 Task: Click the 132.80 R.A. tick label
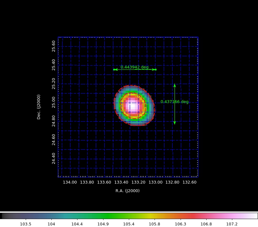click(172, 182)
